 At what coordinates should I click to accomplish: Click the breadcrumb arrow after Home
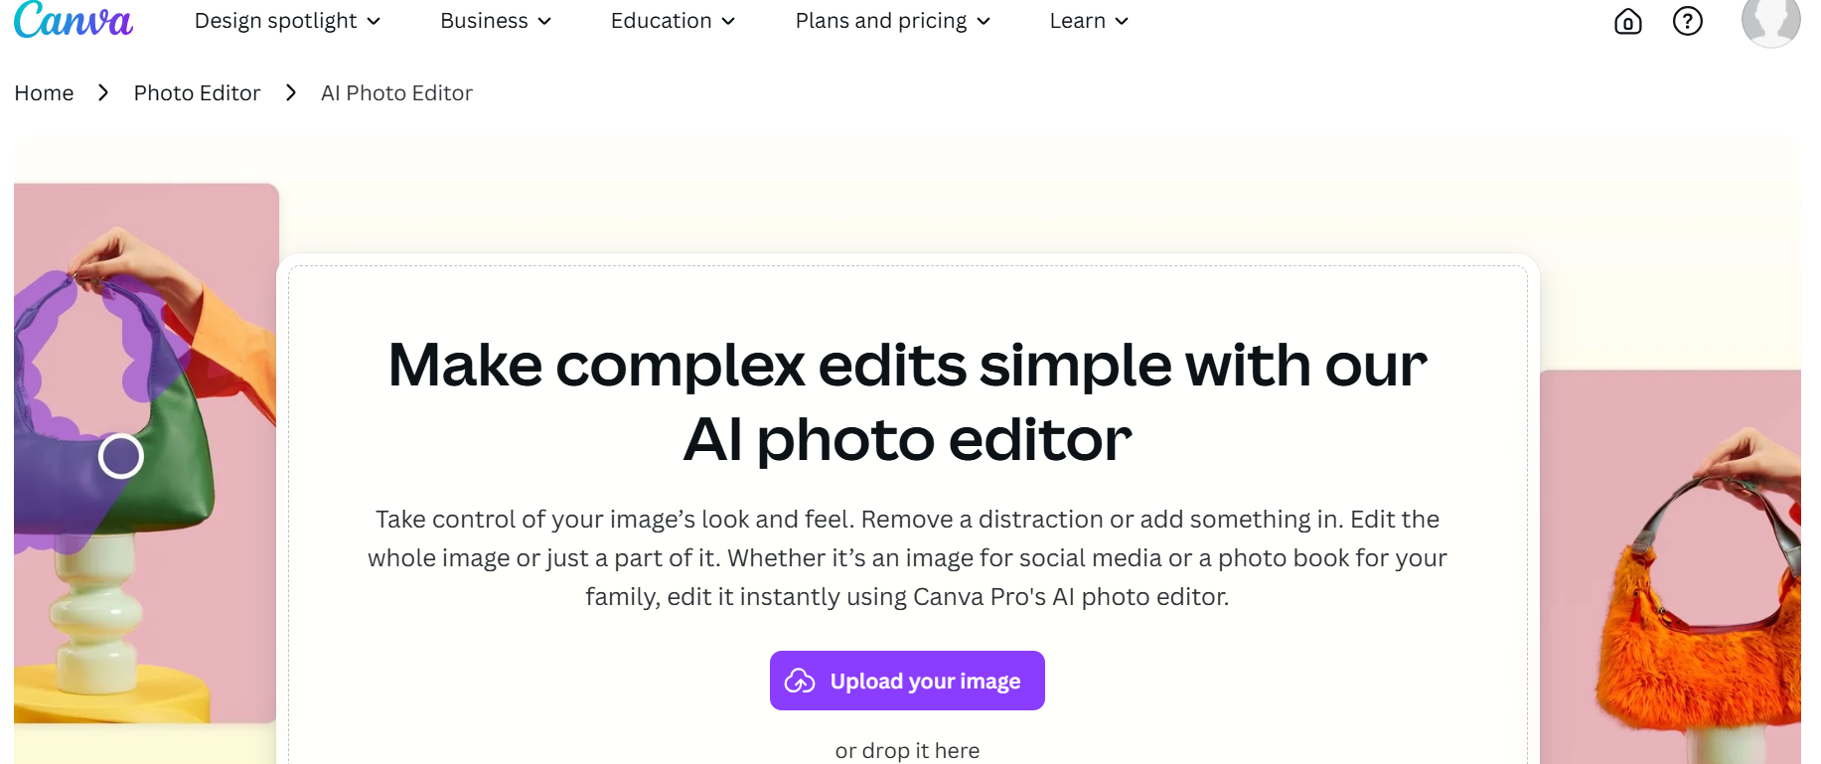(103, 92)
